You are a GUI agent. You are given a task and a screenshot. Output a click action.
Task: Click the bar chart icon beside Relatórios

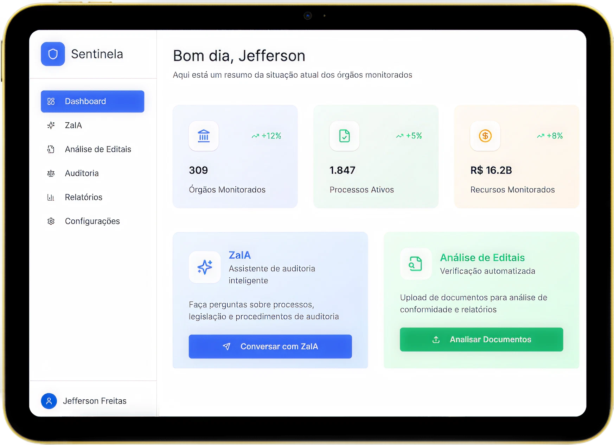coord(51,197)
